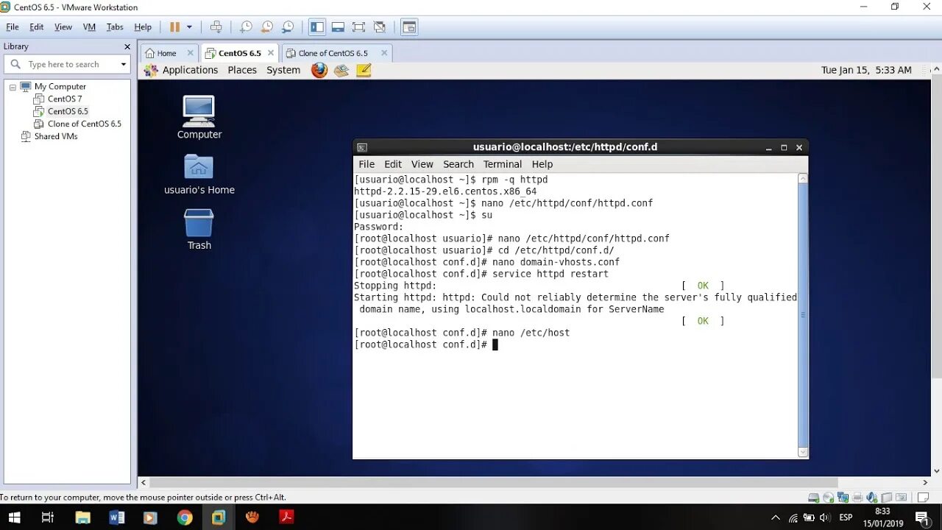Launch the mail client panel icon
The height and width of the screenshot is (530, 942).
click(341, 70)
